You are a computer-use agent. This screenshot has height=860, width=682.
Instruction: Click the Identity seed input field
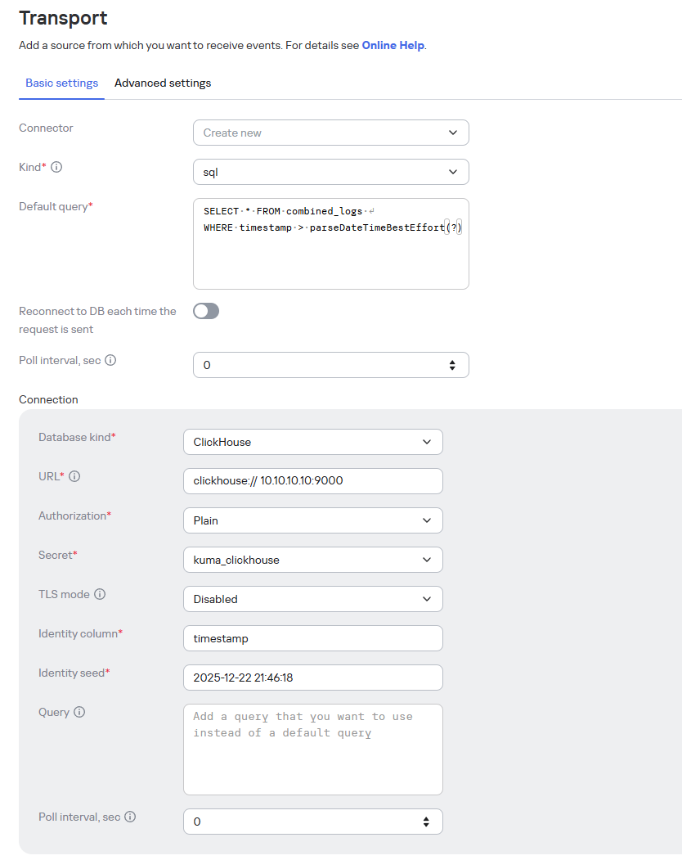coord(312,678)
